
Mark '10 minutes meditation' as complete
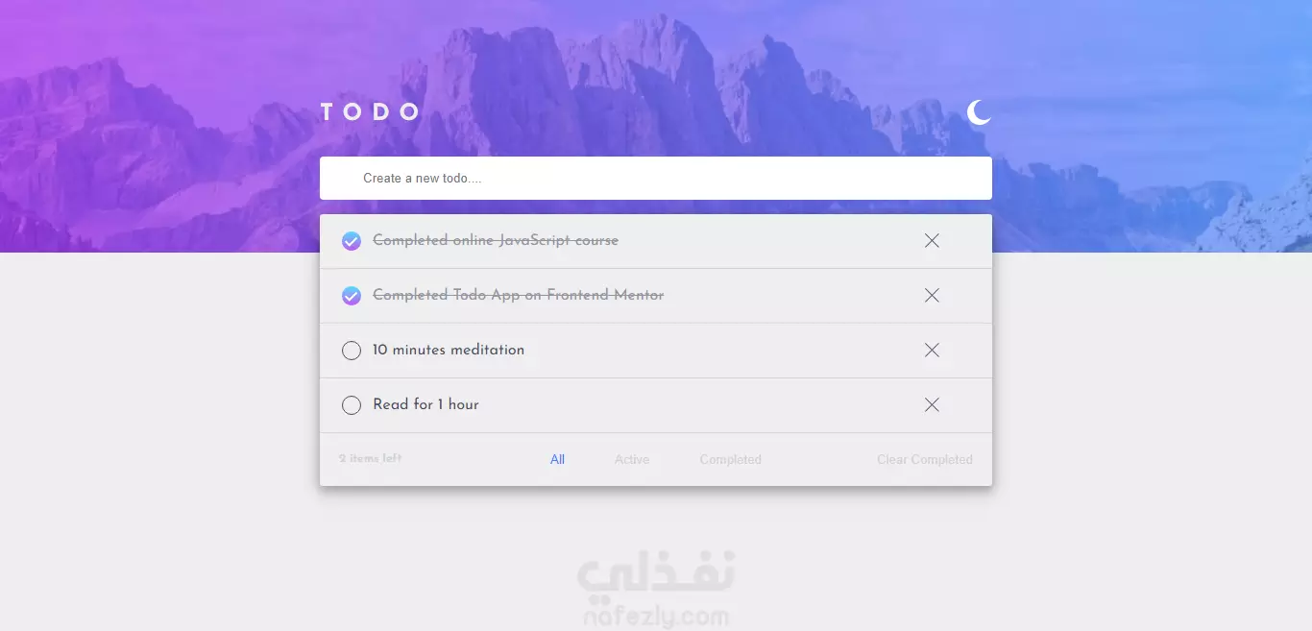[x=352, y=351]
